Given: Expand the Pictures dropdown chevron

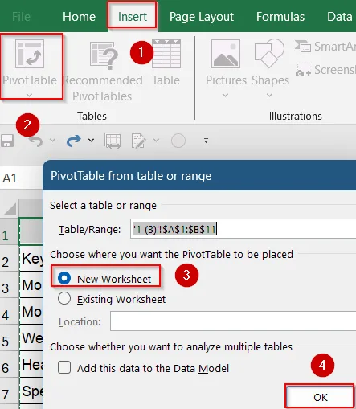Looking at the screenshot, I should (x=226, y=95).
